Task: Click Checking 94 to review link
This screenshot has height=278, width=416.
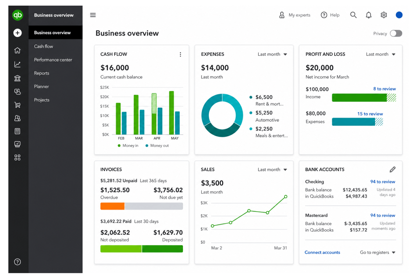Action: (x=383, y=182)
